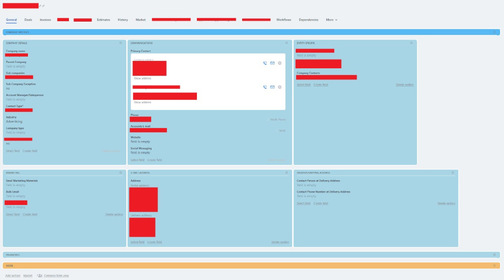Go to the Estimates tab
The width and height of the screenshot is (504, 280).
tap(103, 20)
